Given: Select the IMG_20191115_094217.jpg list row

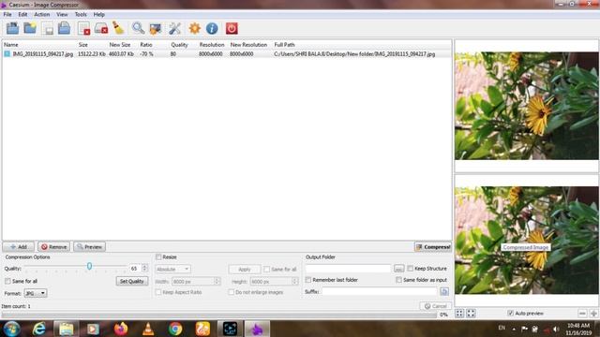Looking at the screenshot, I should tap(227, 54).
